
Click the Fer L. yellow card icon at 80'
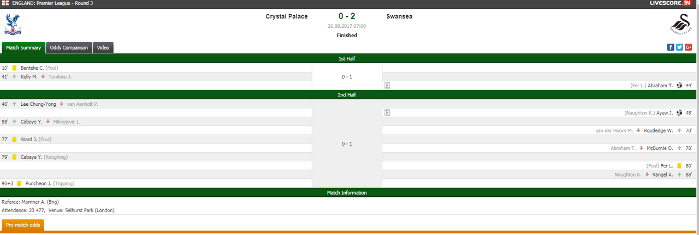tap(679, 166)
